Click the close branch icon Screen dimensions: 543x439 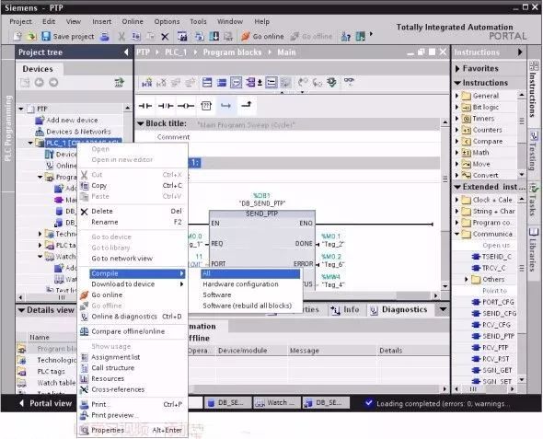click(247, 105)
